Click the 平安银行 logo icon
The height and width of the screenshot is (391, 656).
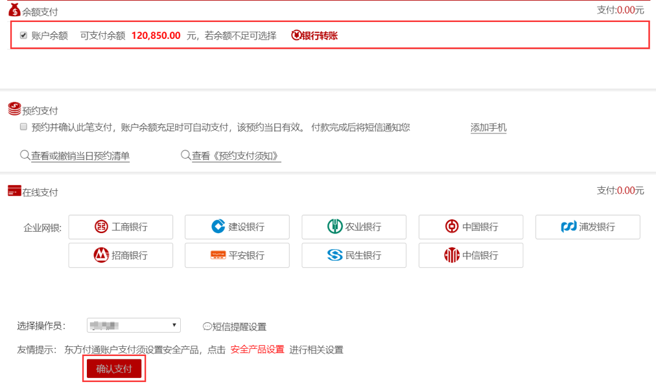[218, 255]
